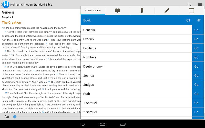Select Leviticus in the book list

pos(136,48)
